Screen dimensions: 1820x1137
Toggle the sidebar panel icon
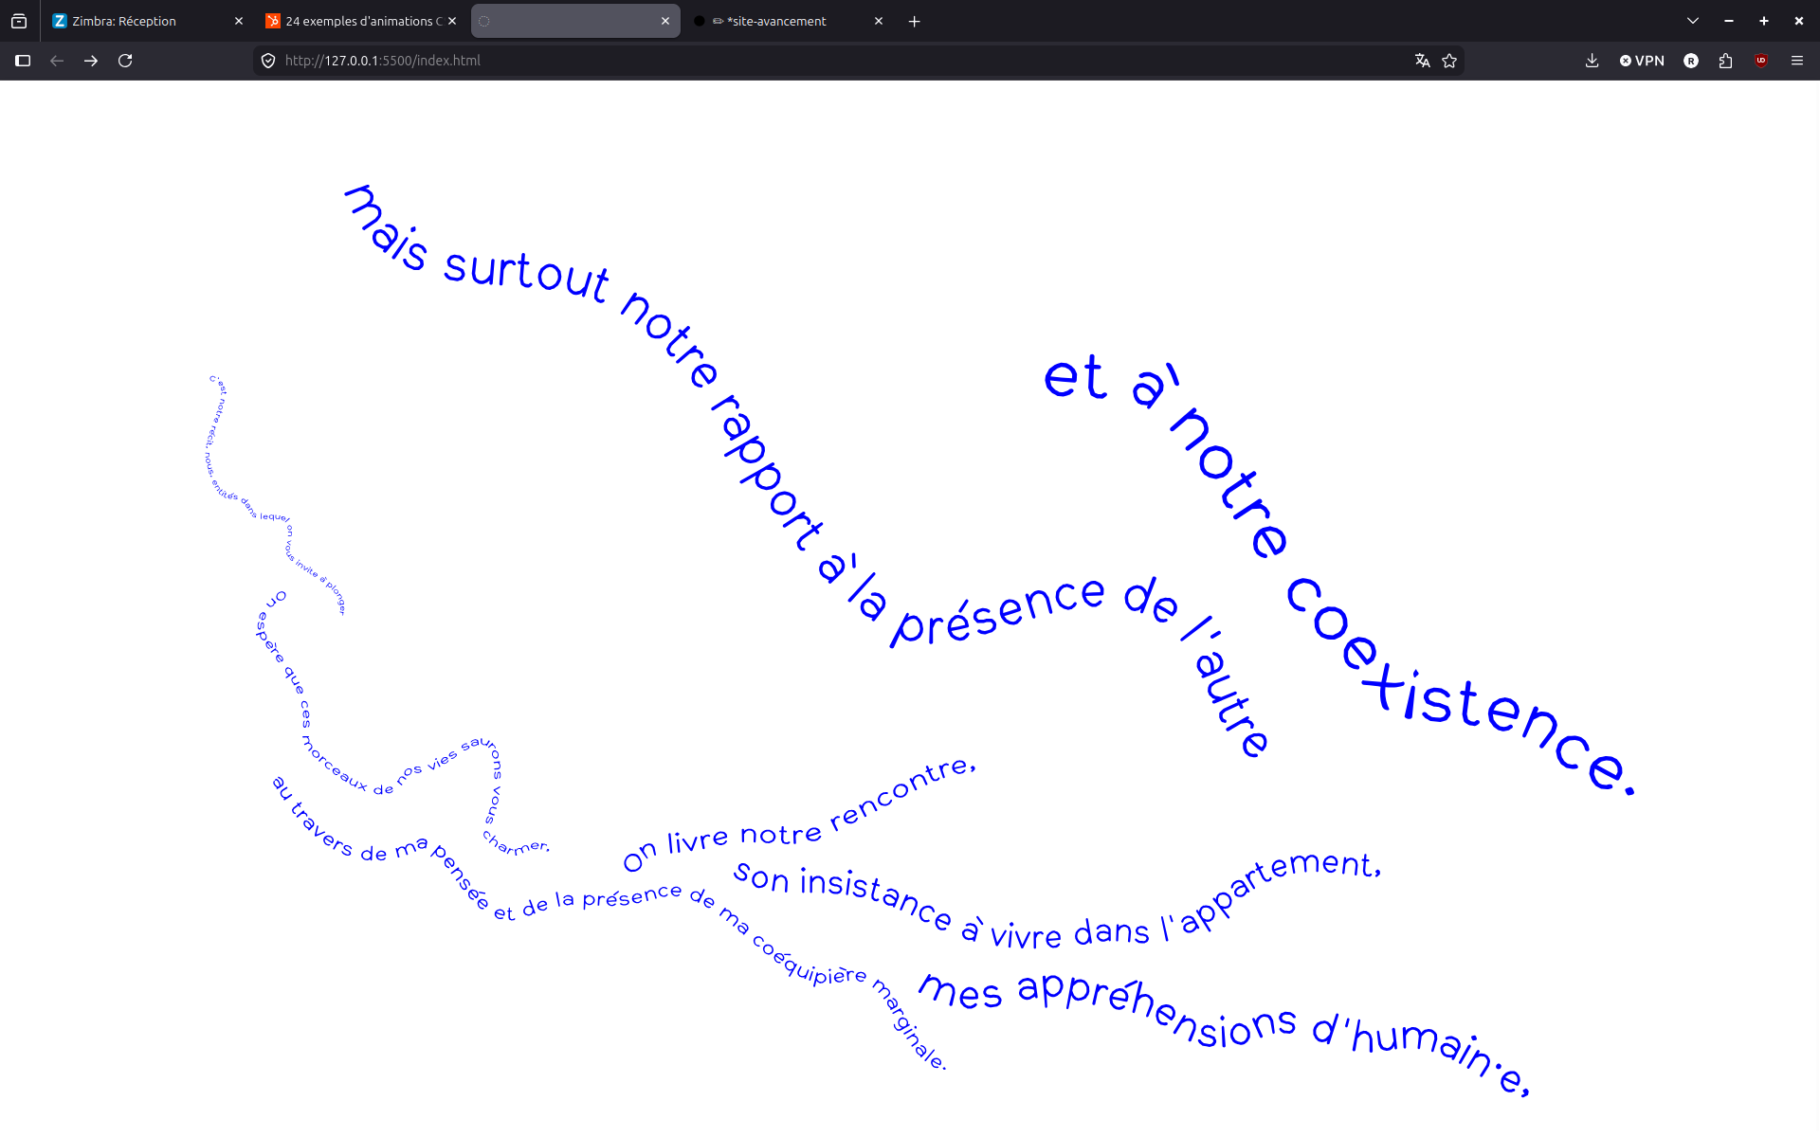coord(23,61)
